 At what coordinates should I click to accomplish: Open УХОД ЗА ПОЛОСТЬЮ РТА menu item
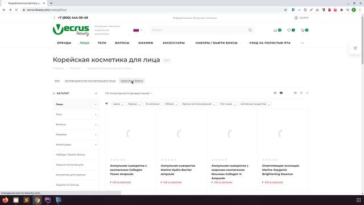pos(270,43)
